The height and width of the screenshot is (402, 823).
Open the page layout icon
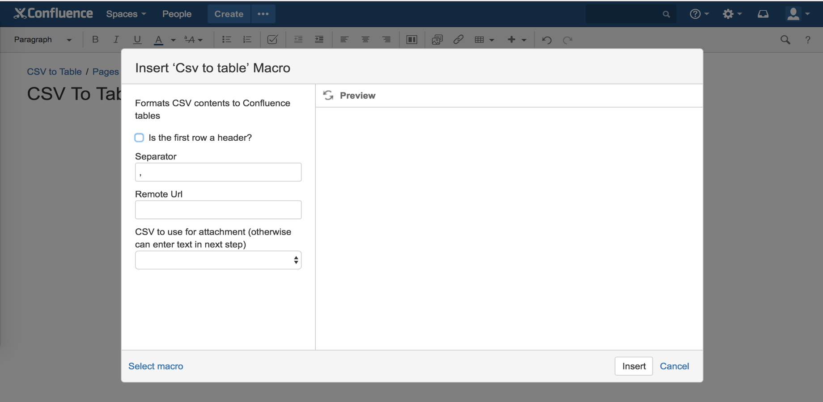tap(411, 39)
